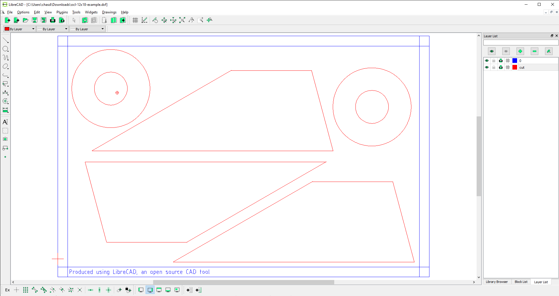
Task: Click the Auto Zoom icon
Action: [182, 20]
